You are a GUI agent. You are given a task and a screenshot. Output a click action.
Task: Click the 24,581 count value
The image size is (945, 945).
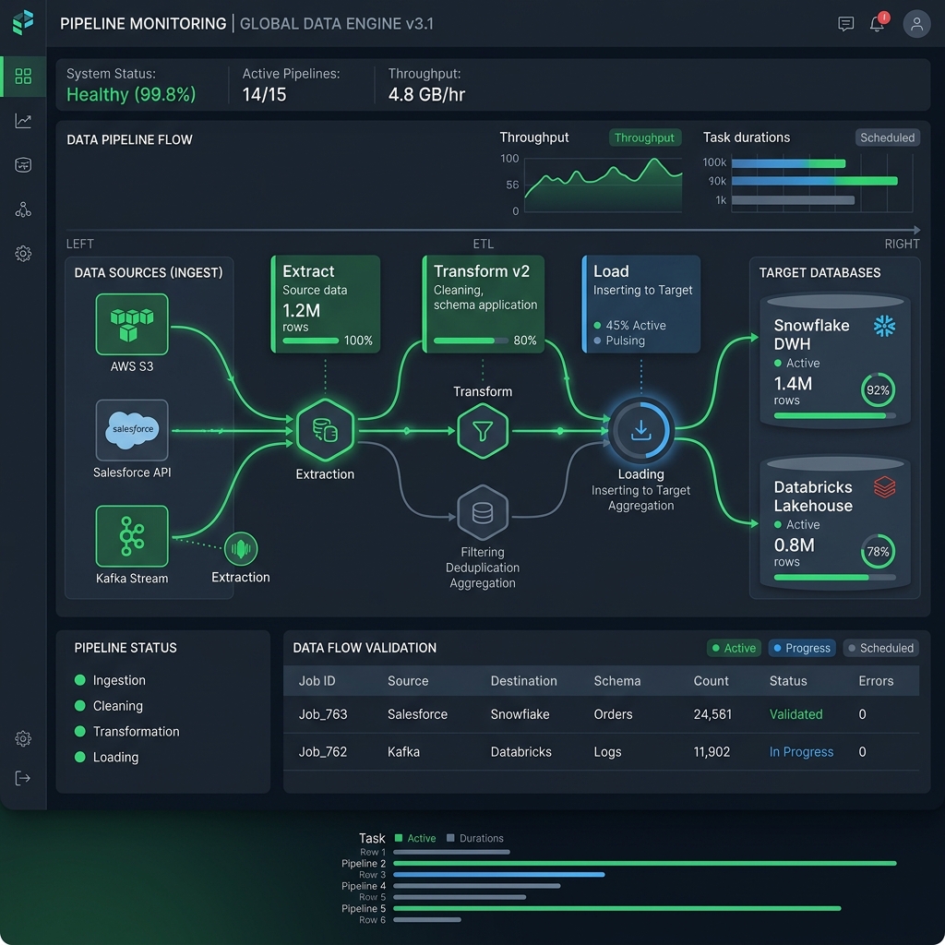[x=712, y=714]
